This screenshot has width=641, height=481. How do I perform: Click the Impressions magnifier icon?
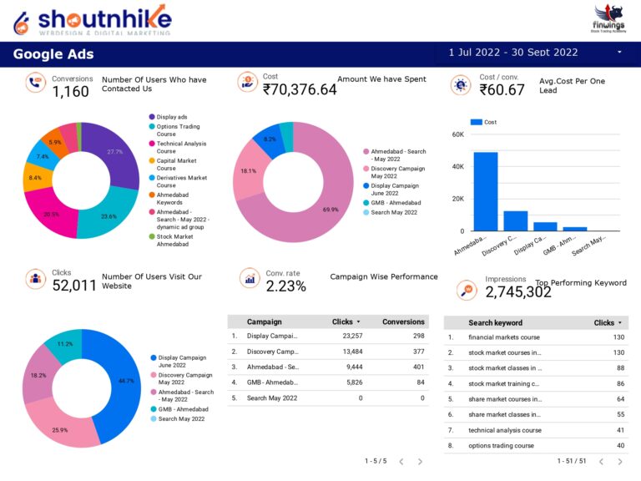point(467,290)
